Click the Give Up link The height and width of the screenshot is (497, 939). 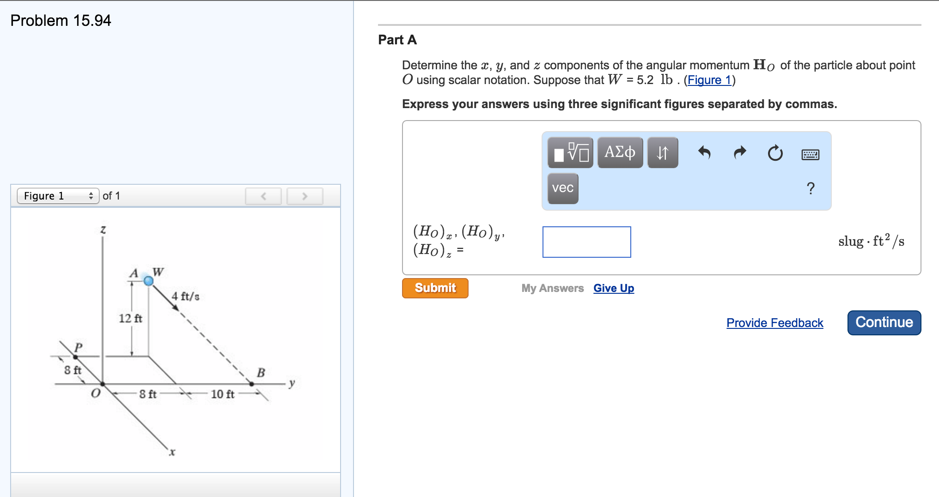[613, 288]
